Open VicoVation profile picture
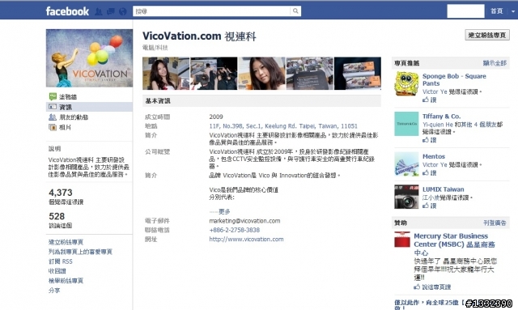 tap(89, 58)
